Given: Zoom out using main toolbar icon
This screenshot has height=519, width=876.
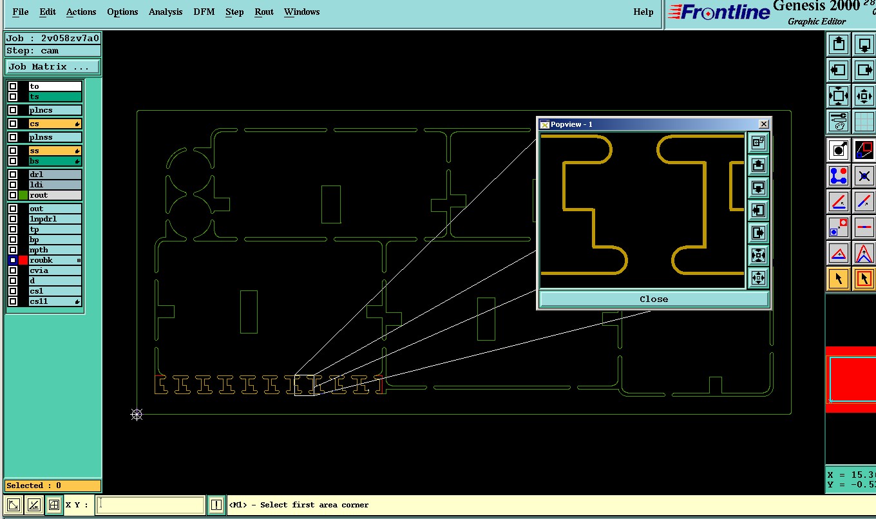Looking at the screenshot, I should (x=864, y=96).
